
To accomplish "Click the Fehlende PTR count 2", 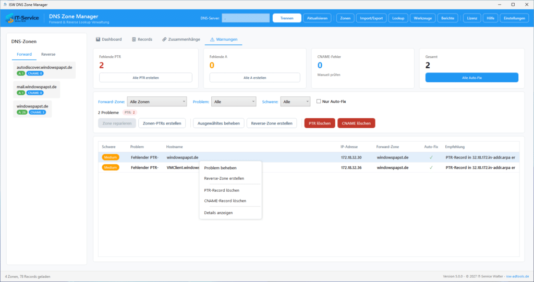I will [x=102, y=65].
